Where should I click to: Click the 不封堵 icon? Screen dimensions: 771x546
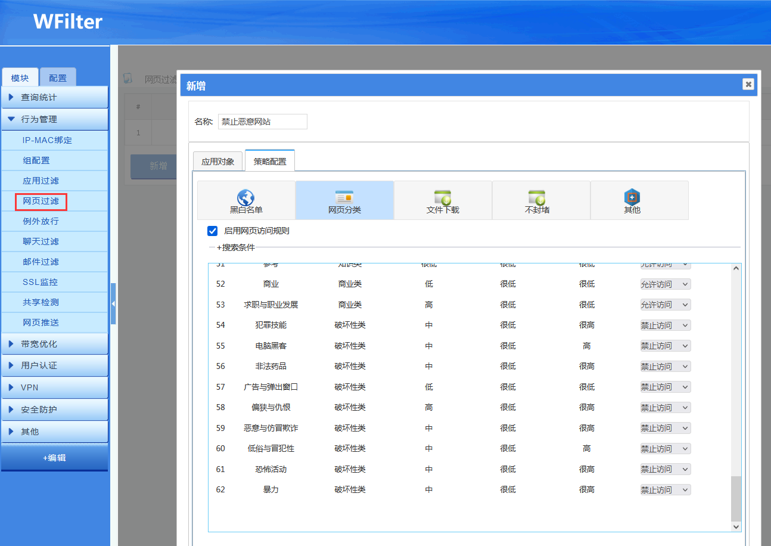click(536, 197)
